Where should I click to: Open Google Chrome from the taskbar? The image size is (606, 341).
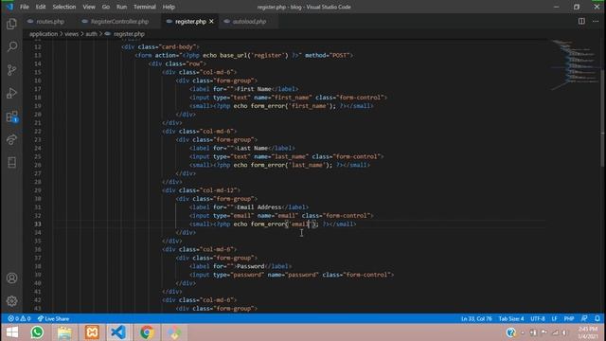pyautogui.click(x=147, y=332)
